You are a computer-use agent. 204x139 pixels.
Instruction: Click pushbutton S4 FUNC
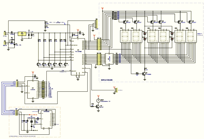pos(54,64)
